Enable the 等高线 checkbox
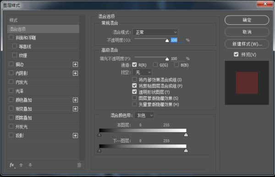275x177 pixels. 15,46
